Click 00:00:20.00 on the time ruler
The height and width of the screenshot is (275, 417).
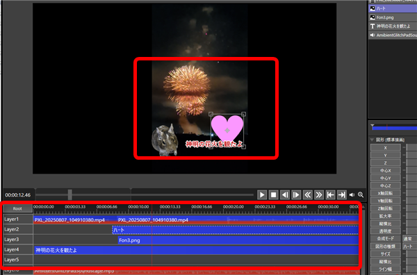click(234, 207)
